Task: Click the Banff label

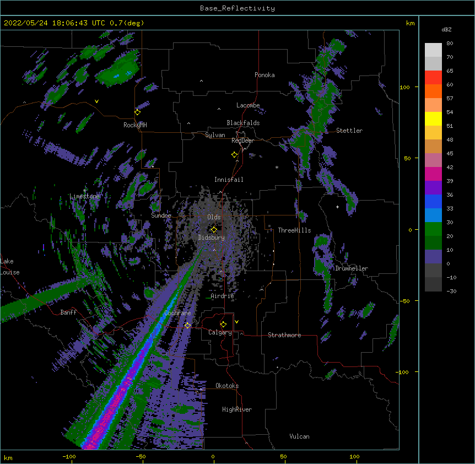Action: click(68, 312)
